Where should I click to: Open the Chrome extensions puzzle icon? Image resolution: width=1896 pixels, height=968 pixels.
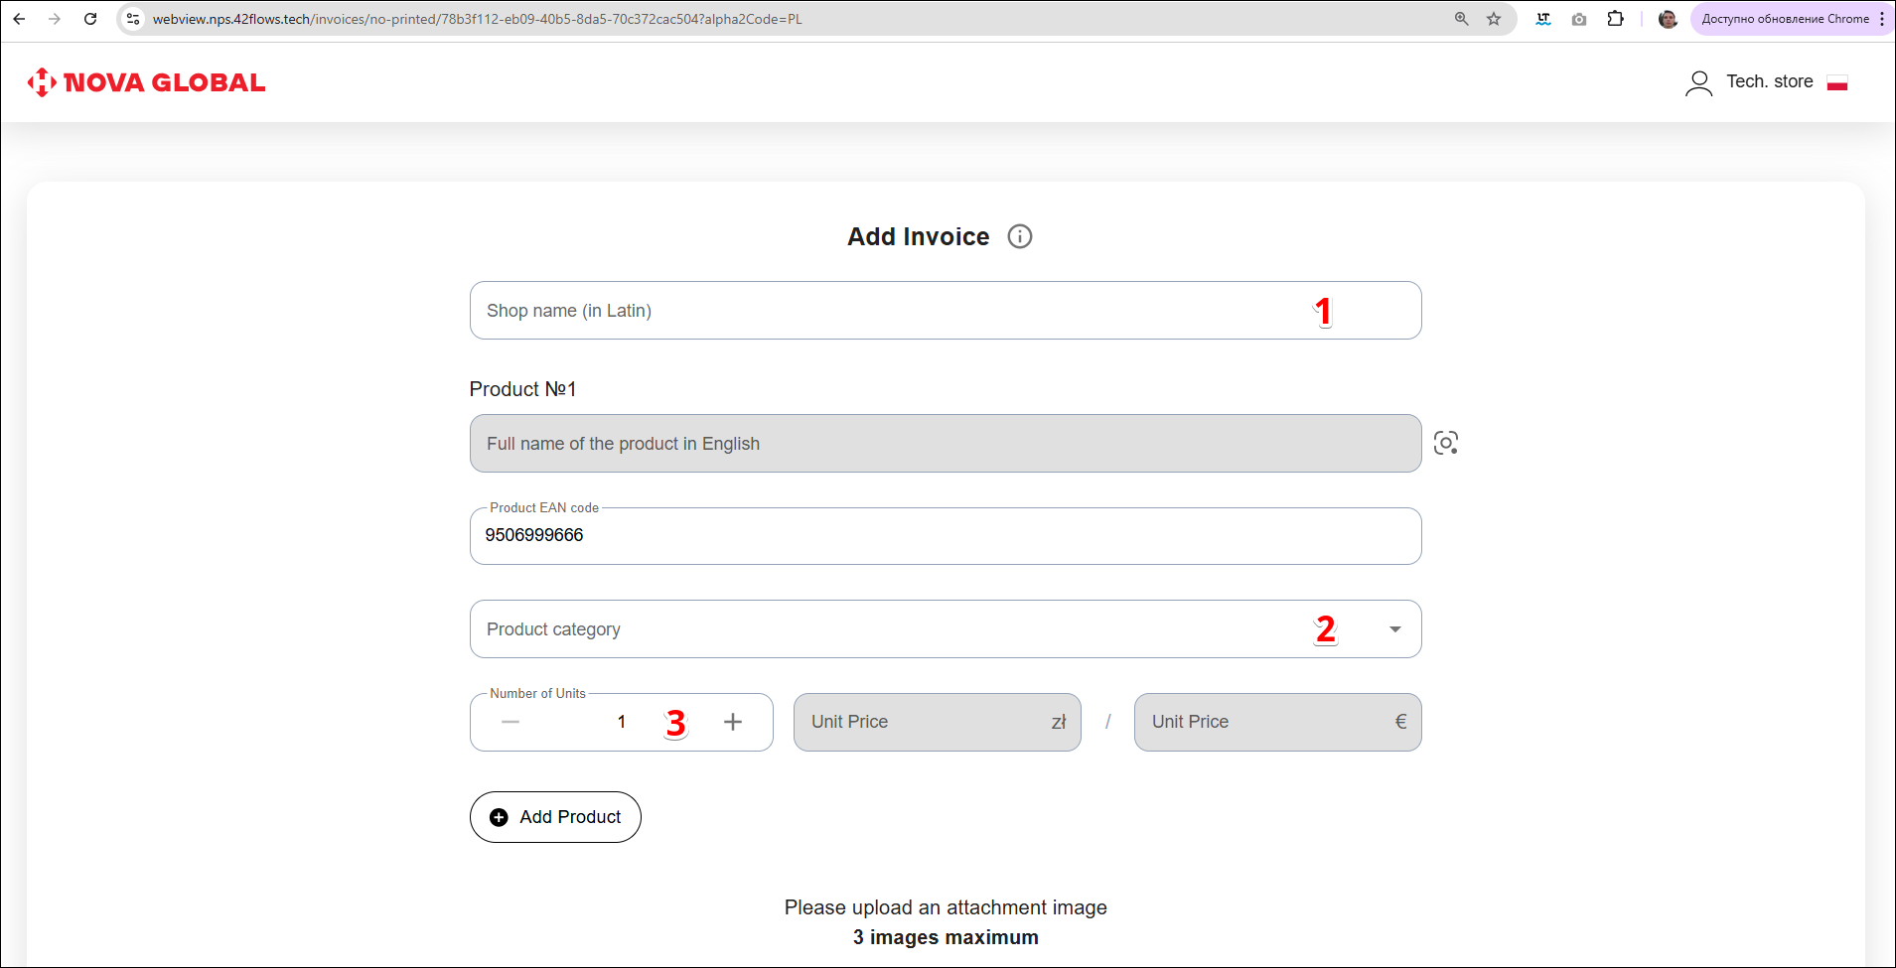[1615, 19]
